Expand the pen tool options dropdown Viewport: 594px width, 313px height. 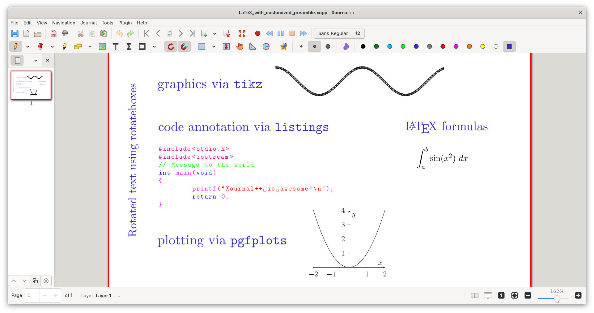(28, 47)
